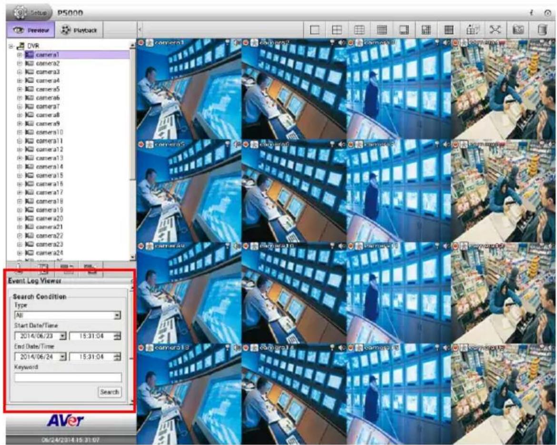Click the status icon beside camera1 tile label
This screenshot has width=557, height=445.
click(x=149, y=43)
